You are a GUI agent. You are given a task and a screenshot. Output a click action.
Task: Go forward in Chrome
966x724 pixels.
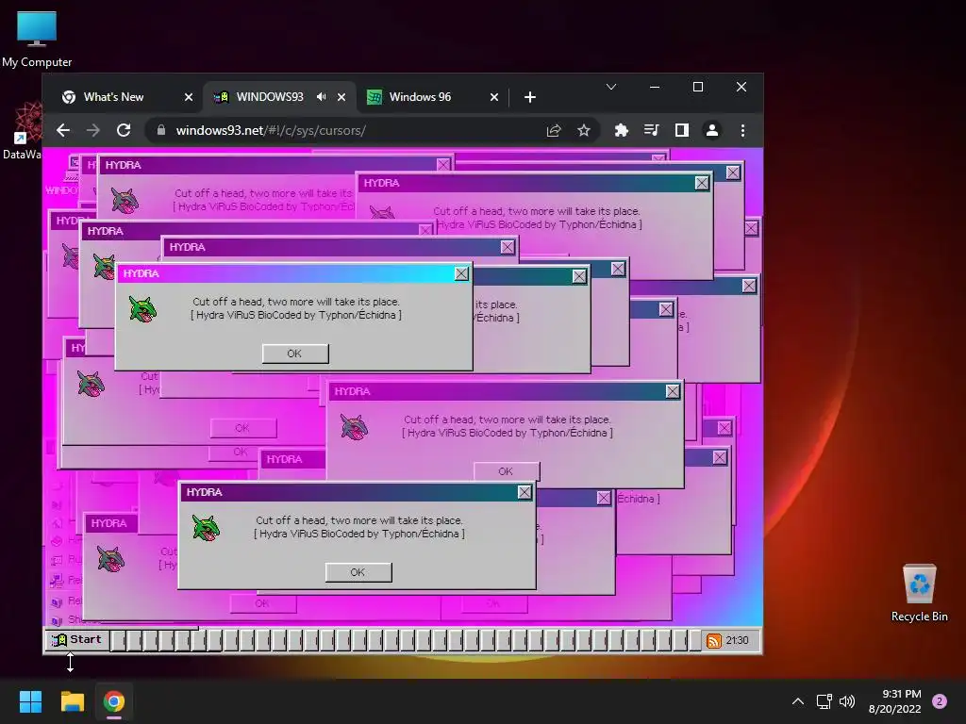tap(93, 130)
